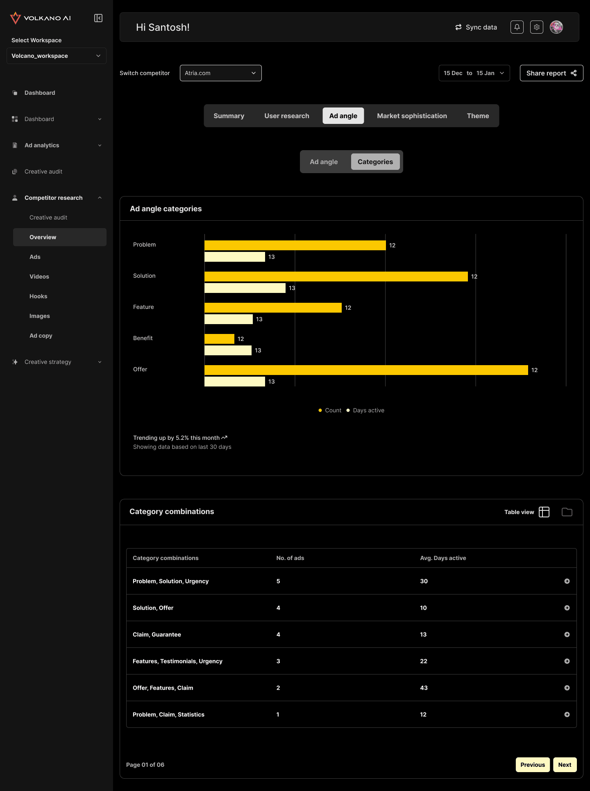Image resolution: width=590 pixels, height=791 pixels.
Task: Click the Solution count bar
Action: pos(336,277)
